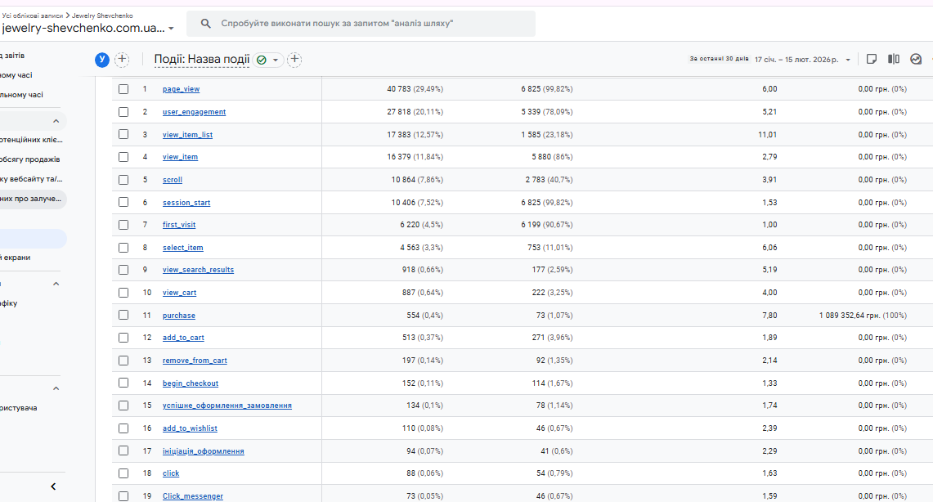Collapse sidebar with the left chevron

53,486
